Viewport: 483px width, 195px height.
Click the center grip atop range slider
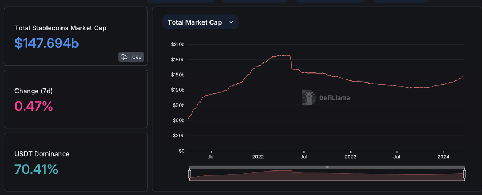[327, 167]
